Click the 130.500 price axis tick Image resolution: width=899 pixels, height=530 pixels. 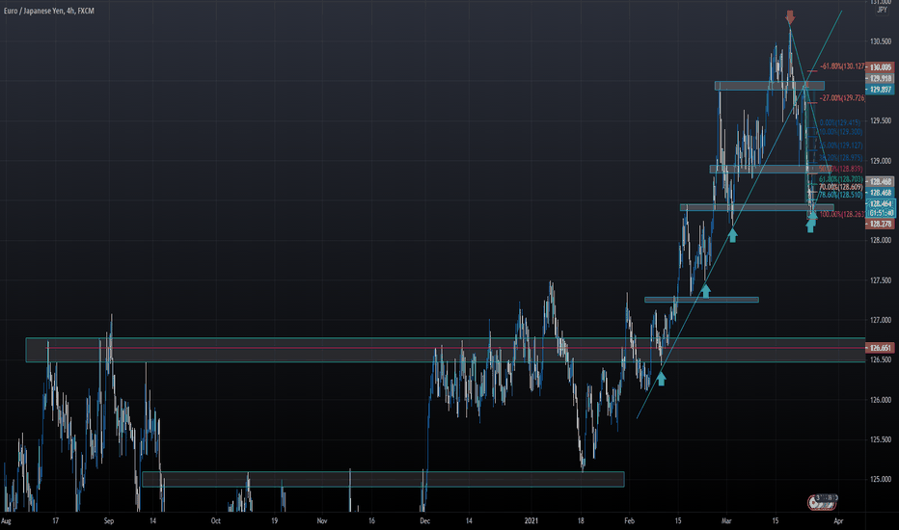(881, 41)
